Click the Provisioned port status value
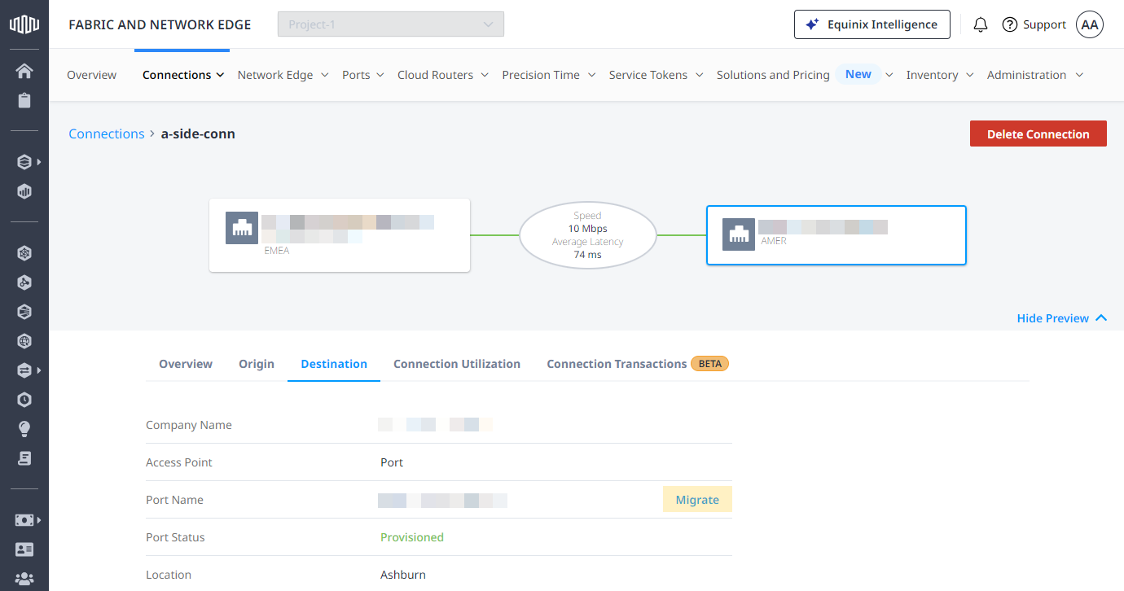Image resolution: width=1124 pixels, height=591 pixels. click(x=412, y=537)
